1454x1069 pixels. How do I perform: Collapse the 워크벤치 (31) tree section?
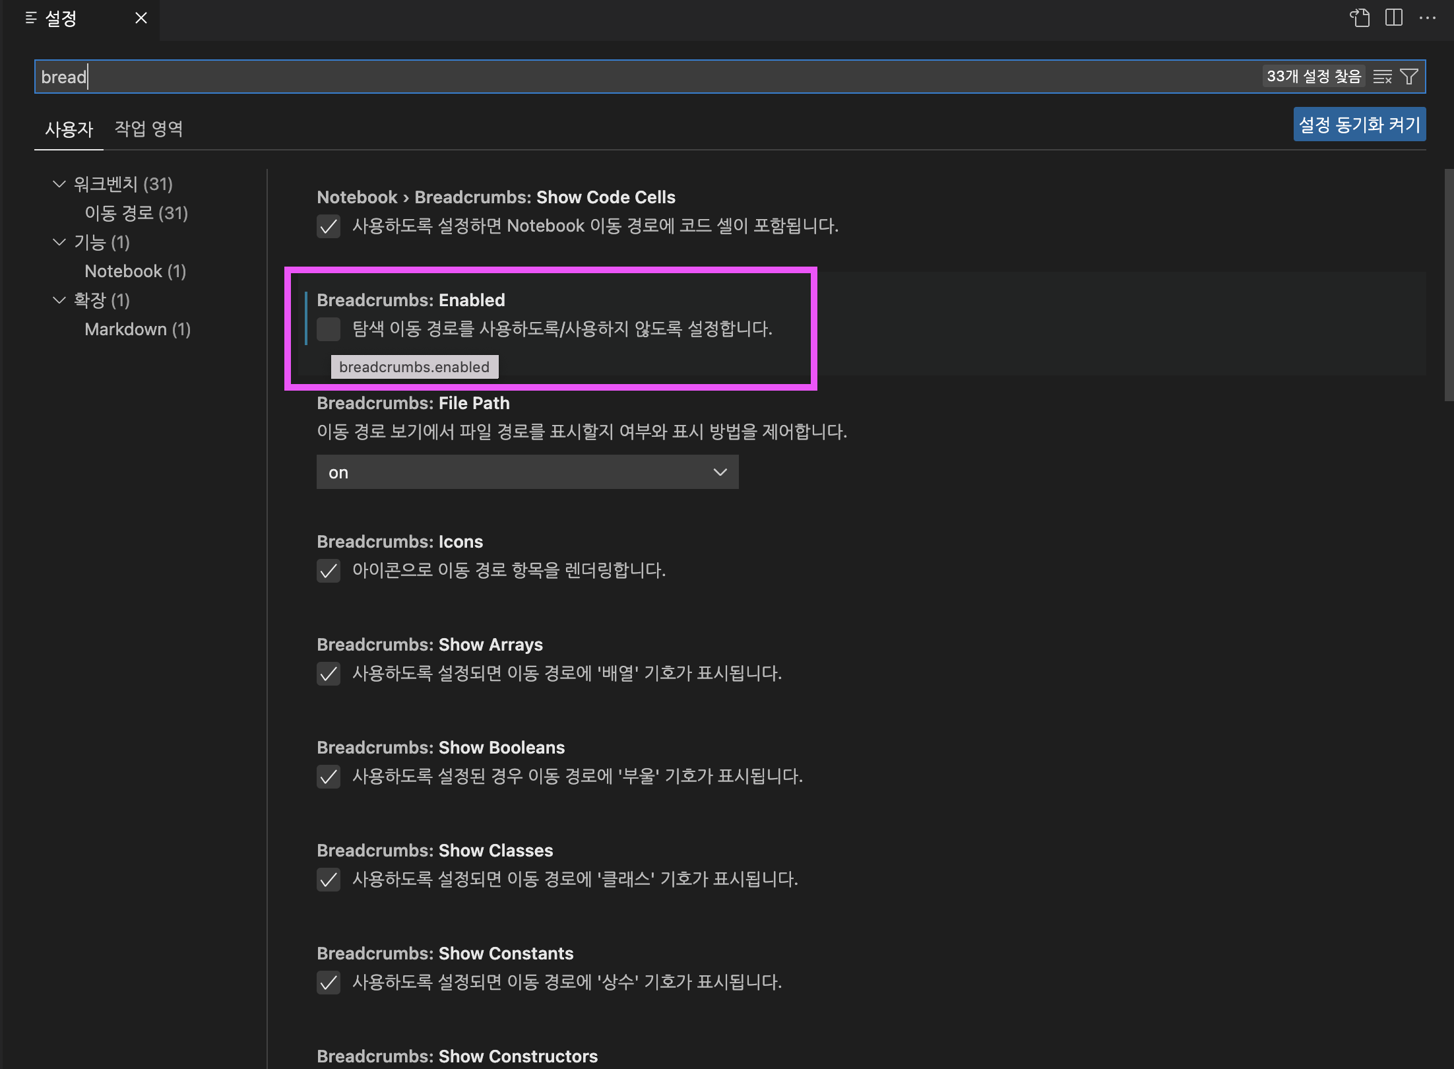tap(59, 184)
